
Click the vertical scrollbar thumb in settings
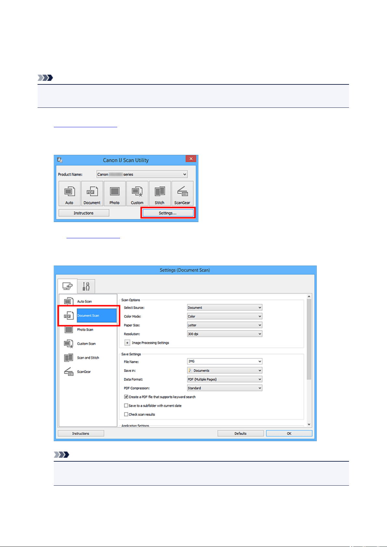[x=309, y=339]
